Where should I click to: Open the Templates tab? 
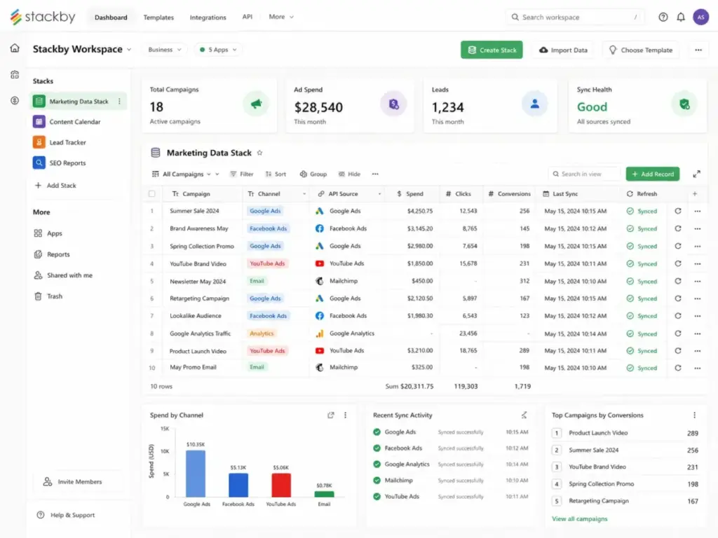(x=158, y=18)
